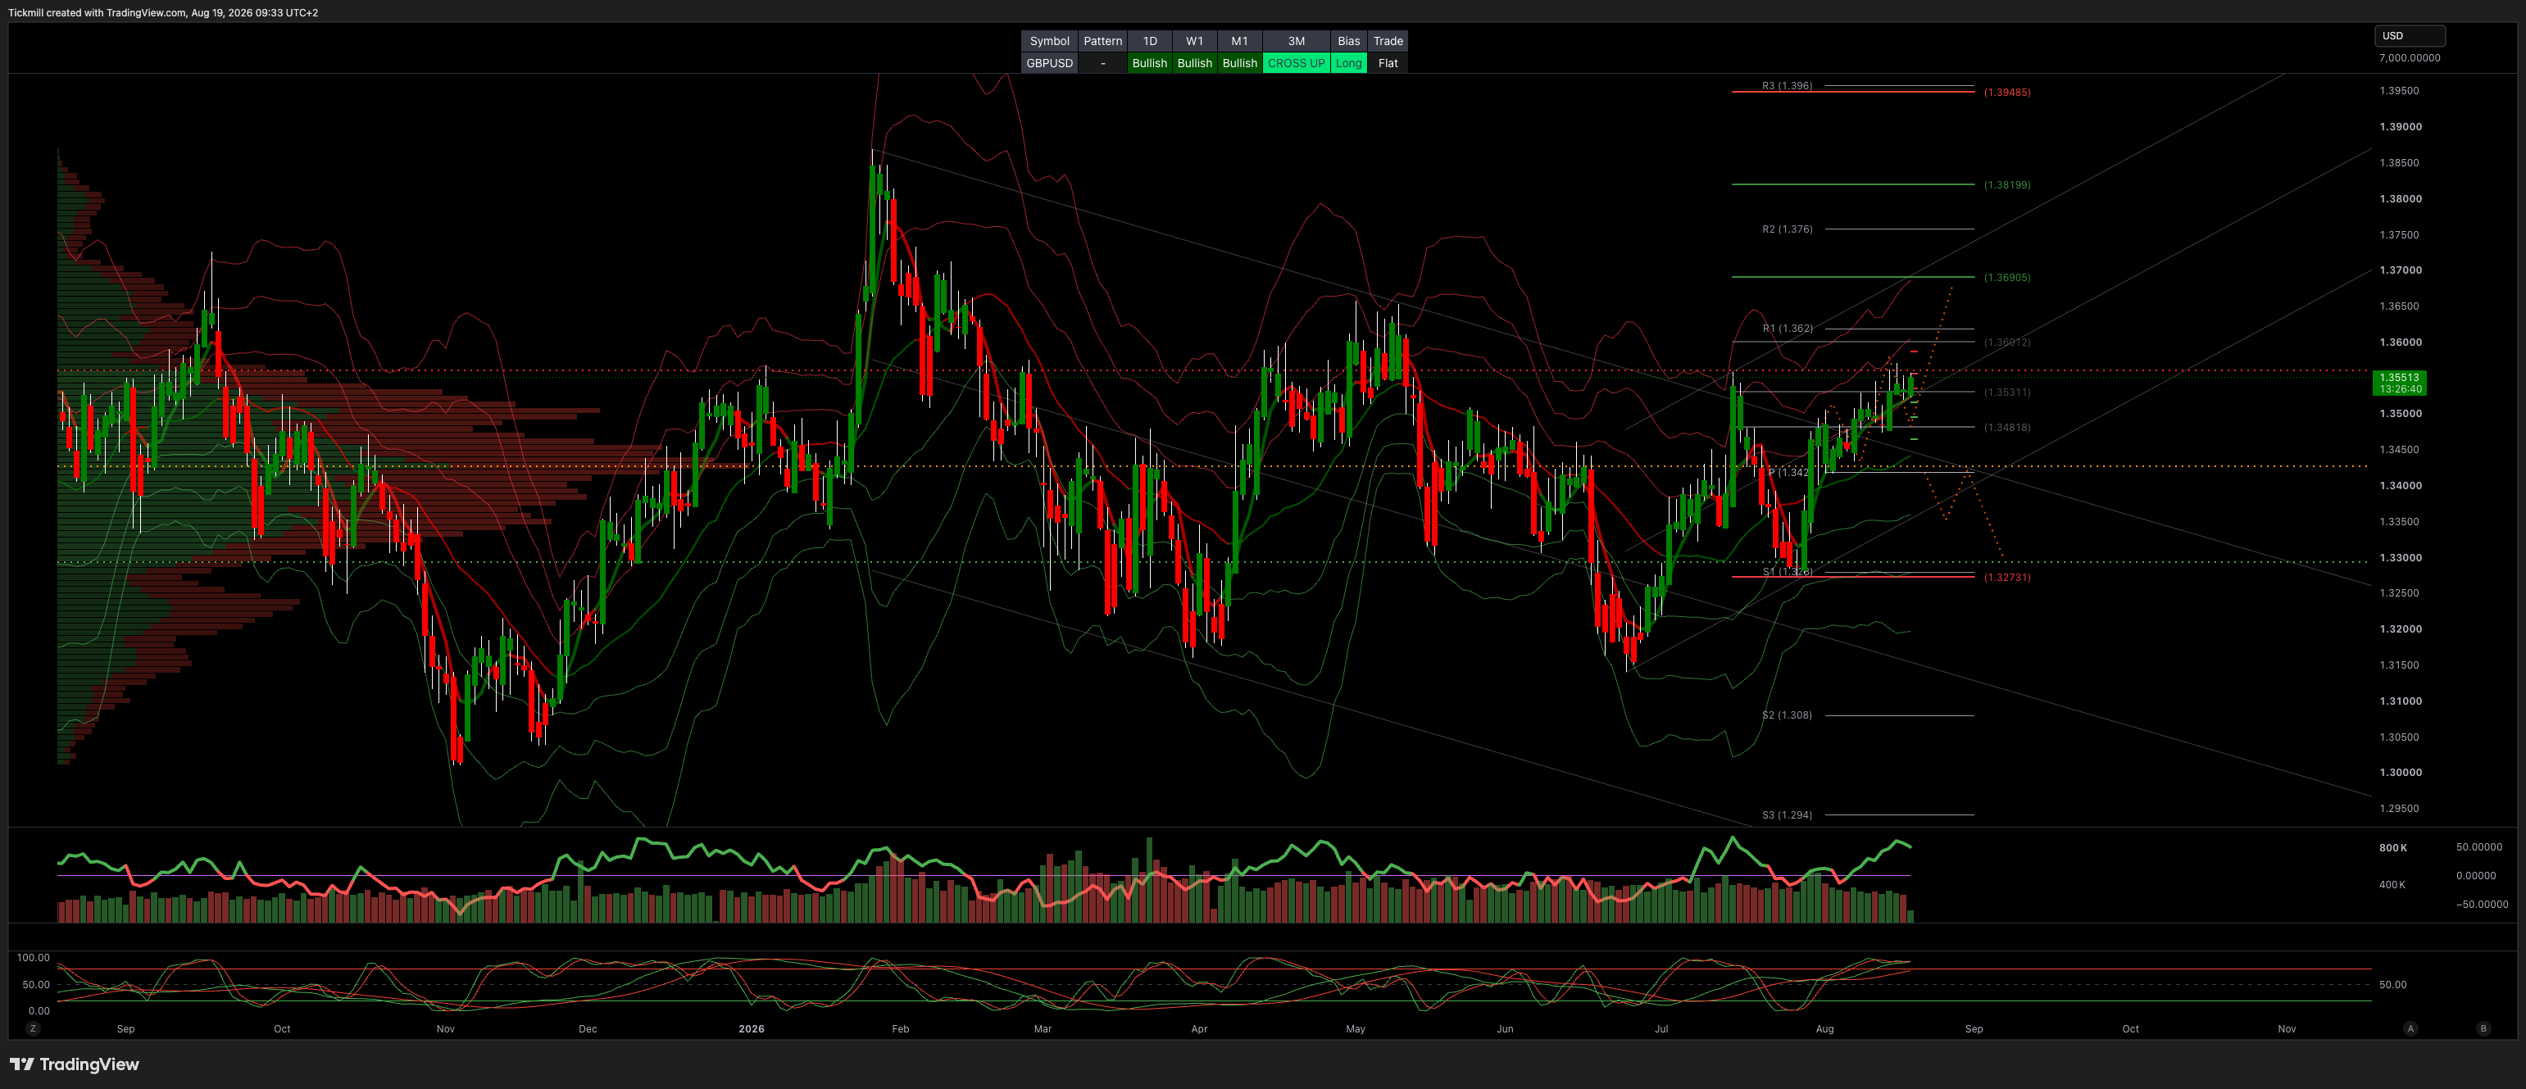Viewport: 2526px width, 1089px height.
Task: Click the Apr label on time axis
Action: point(1199,1029)
